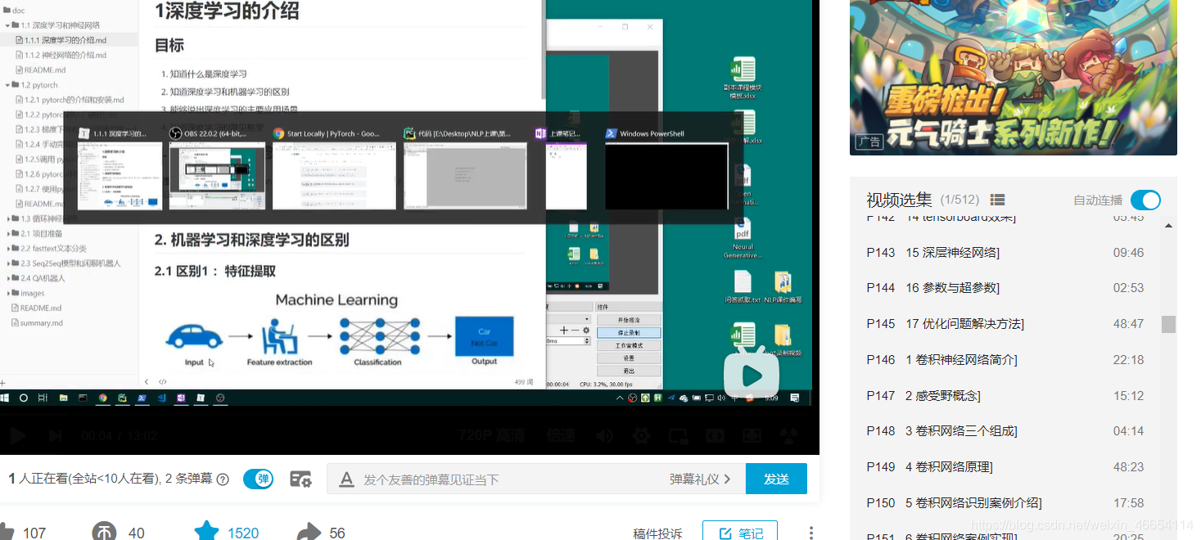
Task: Click the web fullscreen icon in player
Action: point(752,435)
